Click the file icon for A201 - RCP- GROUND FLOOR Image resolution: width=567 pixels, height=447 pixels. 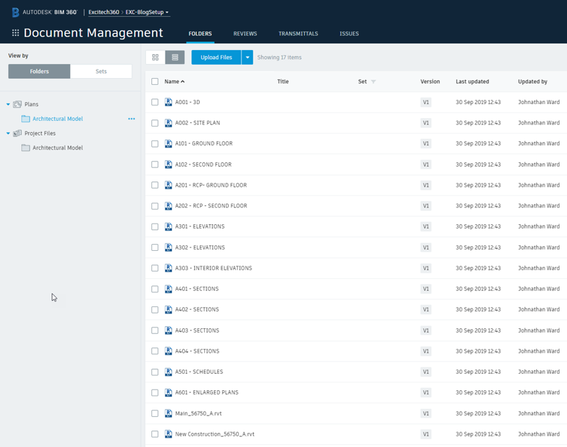click(x=169, y=185)
